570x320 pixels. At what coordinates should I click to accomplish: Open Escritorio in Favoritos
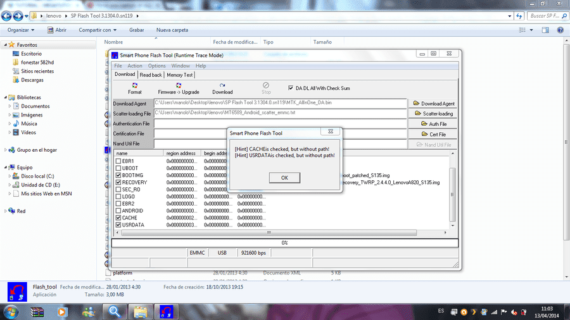[31, 54]
